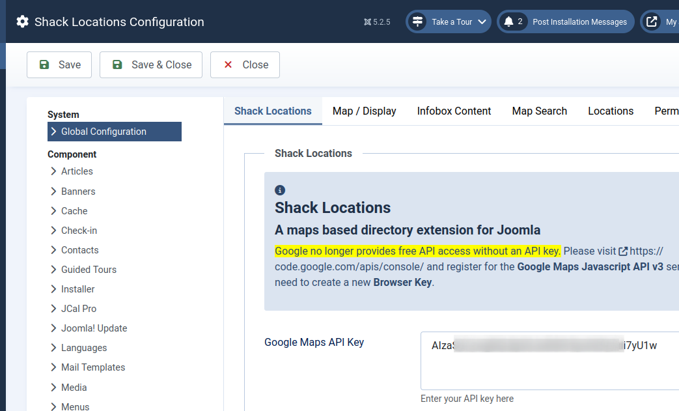Click Save & Close

[151, 65]
